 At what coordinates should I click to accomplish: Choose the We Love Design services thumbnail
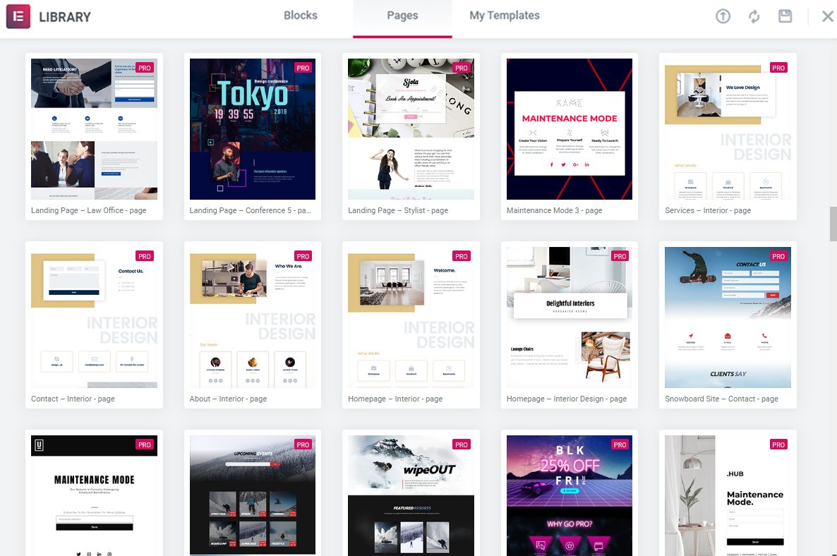click(728, 129)
